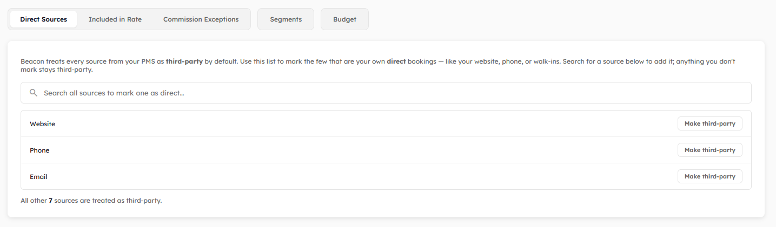Click the 'All other 7 sources' note

tap(91, 201)
